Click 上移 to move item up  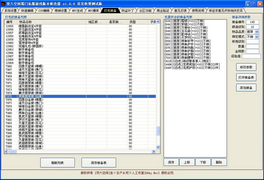point(187,162)
